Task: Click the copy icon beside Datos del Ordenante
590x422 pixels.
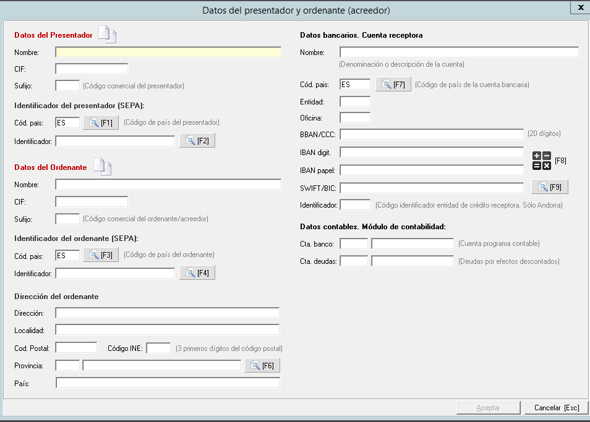Action: [102, 167]
